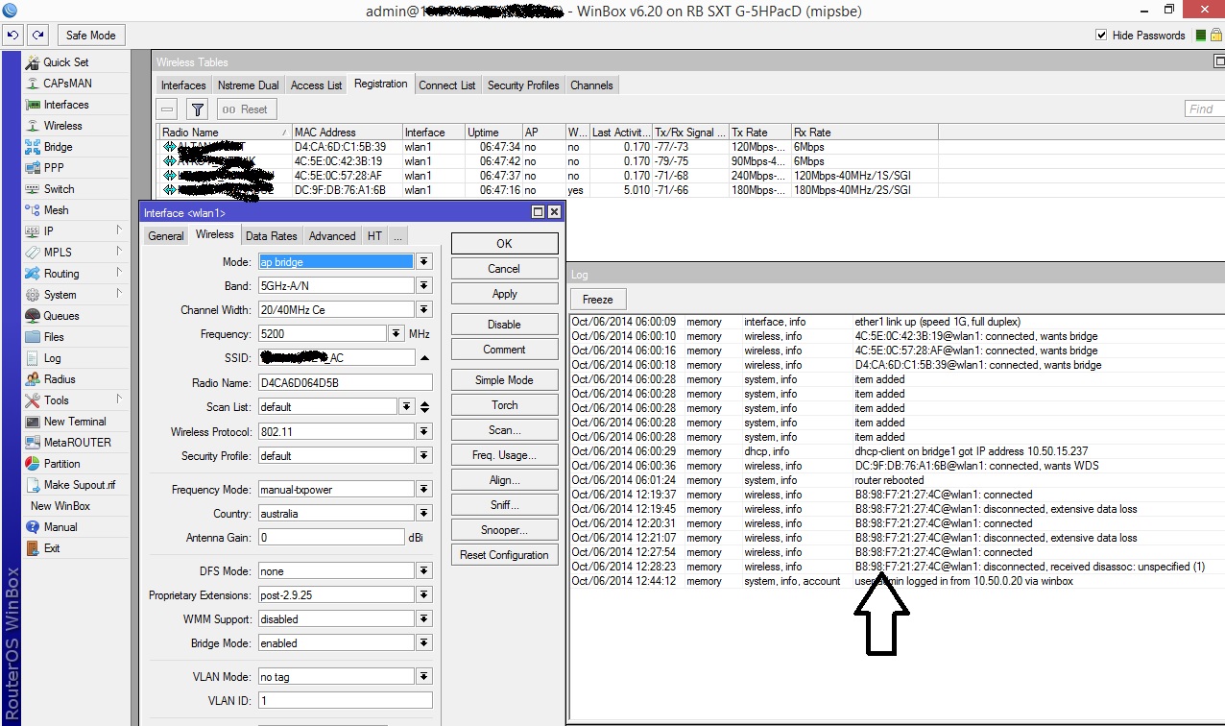
Task: Open the Mode dropdown
Action: 424,262
